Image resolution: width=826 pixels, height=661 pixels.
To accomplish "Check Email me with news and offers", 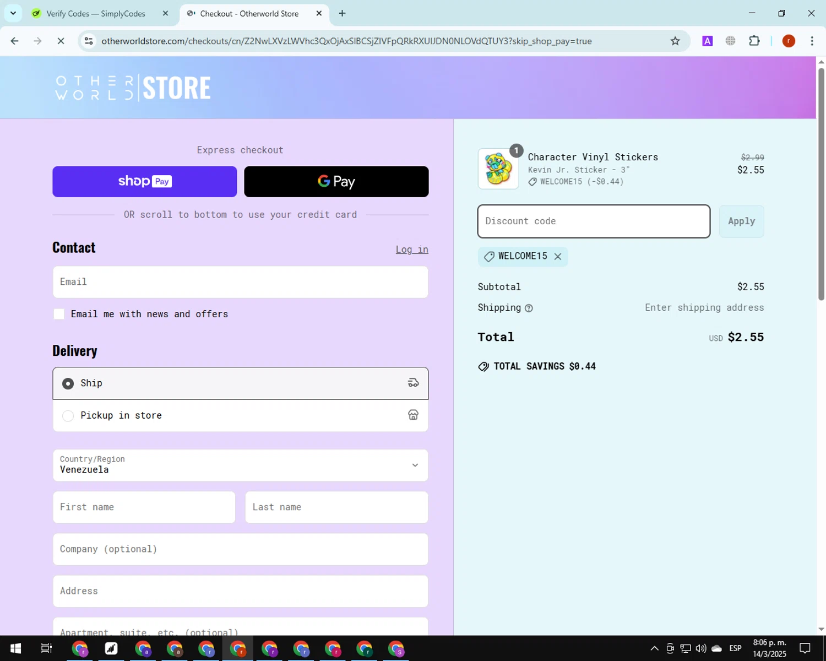I will pos(59,314).
